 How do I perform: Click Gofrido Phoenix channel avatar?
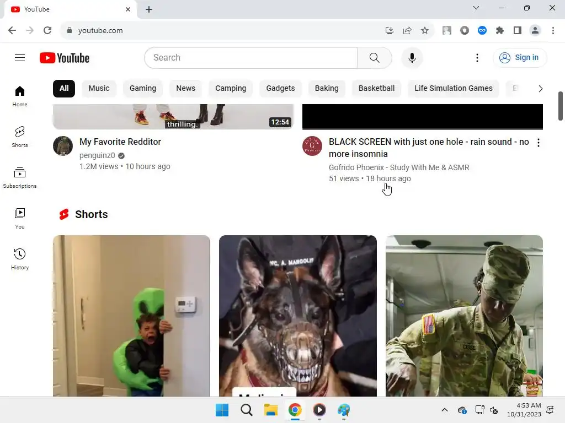pyautogui.click(x=312, y=146)
